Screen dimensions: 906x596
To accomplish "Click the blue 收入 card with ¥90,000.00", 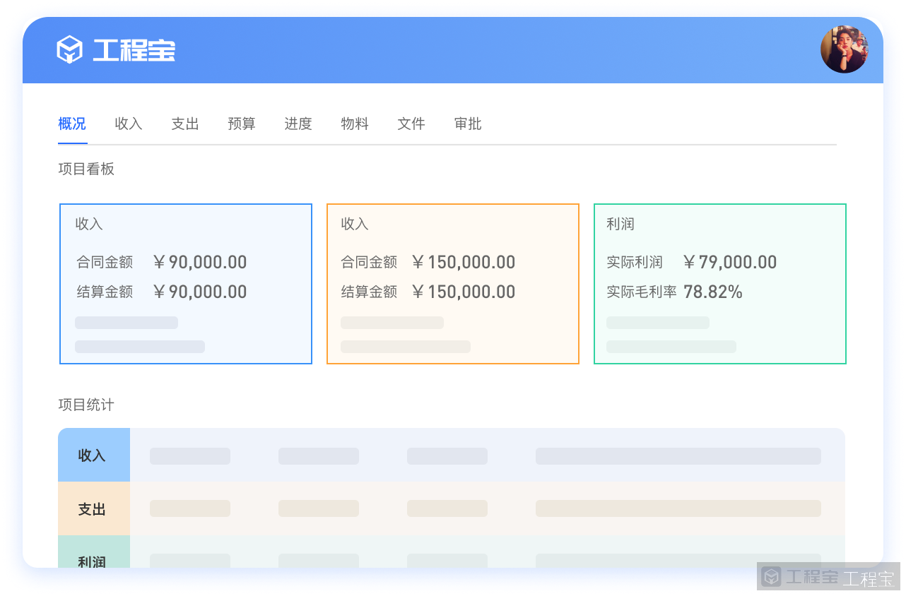I will pos(186,284).
